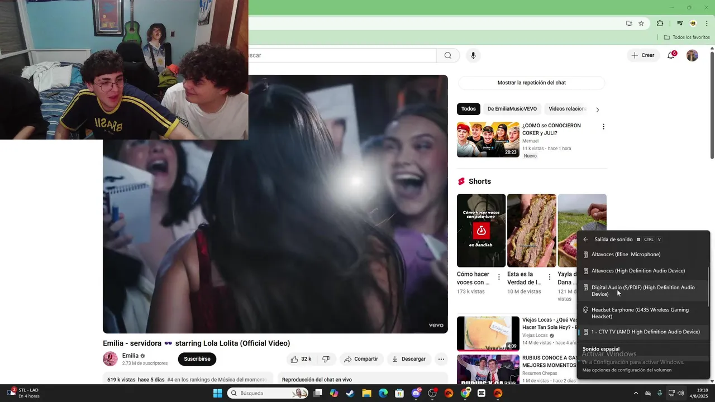
Task: Click the Descargar download button
Action: tap(409, 359)
